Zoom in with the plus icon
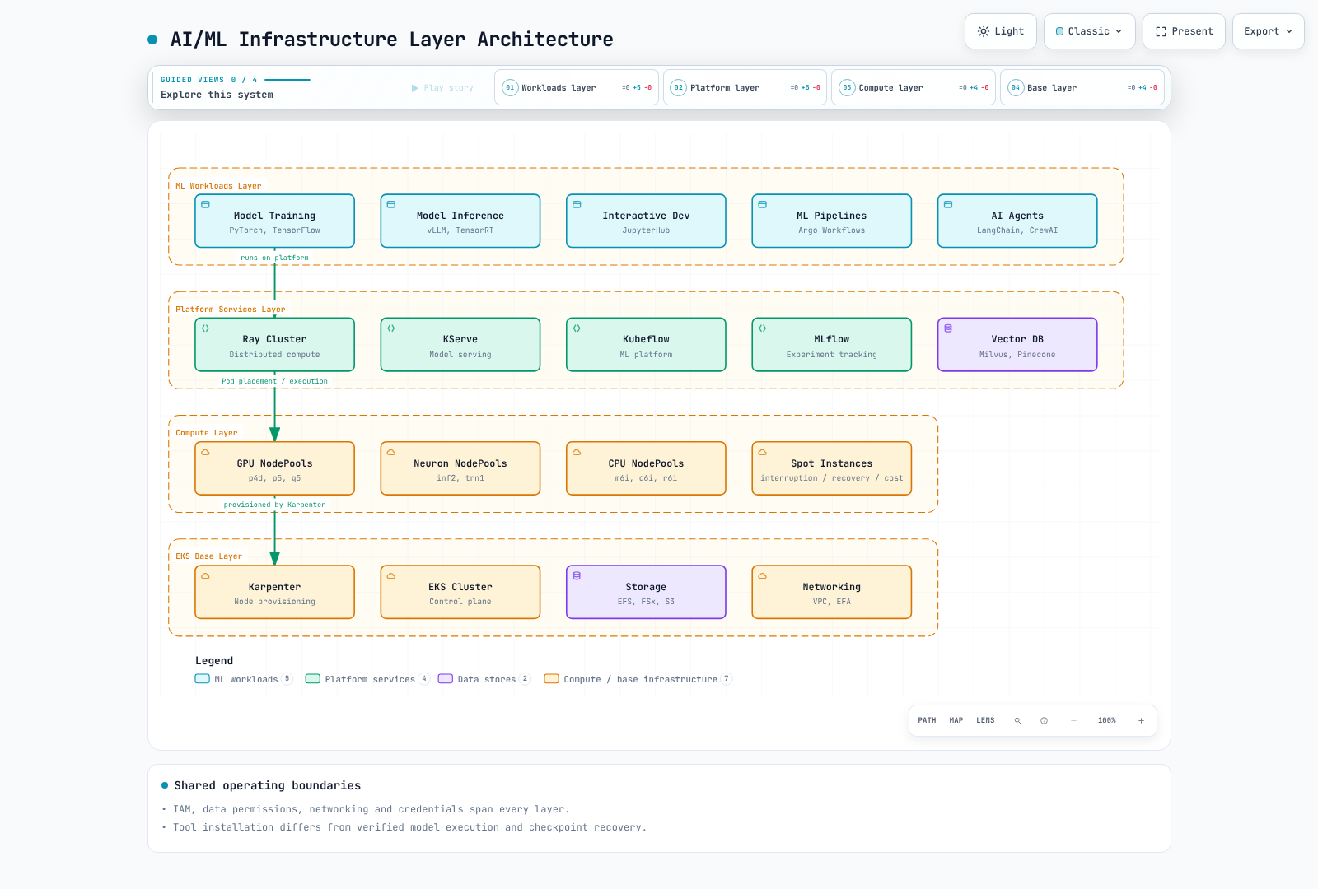The height and width of the screenshot is (889, 1318). [1141, 720]
